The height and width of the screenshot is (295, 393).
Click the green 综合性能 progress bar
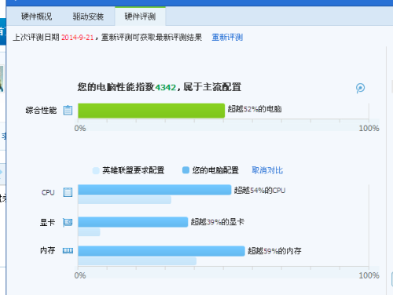(x=151, y=111)
